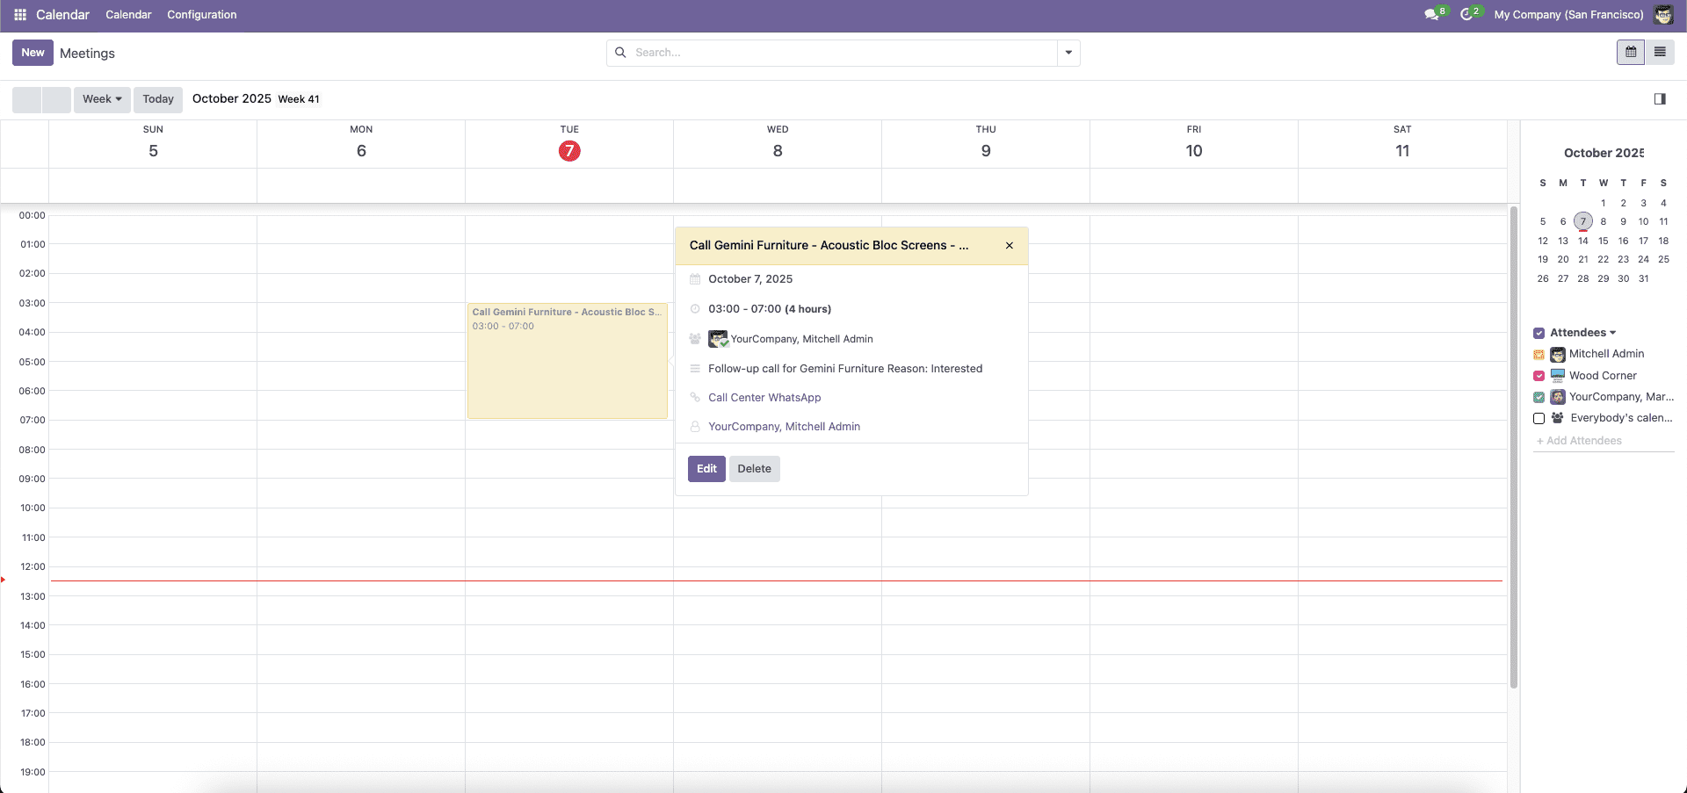Select the Call Gemini Furniture event block
This screenshot has width=1687, height=793.
pos(568,361)
